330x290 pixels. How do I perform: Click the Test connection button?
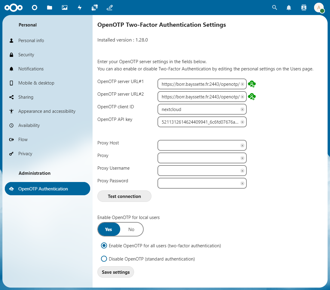[x=124, y=196]
